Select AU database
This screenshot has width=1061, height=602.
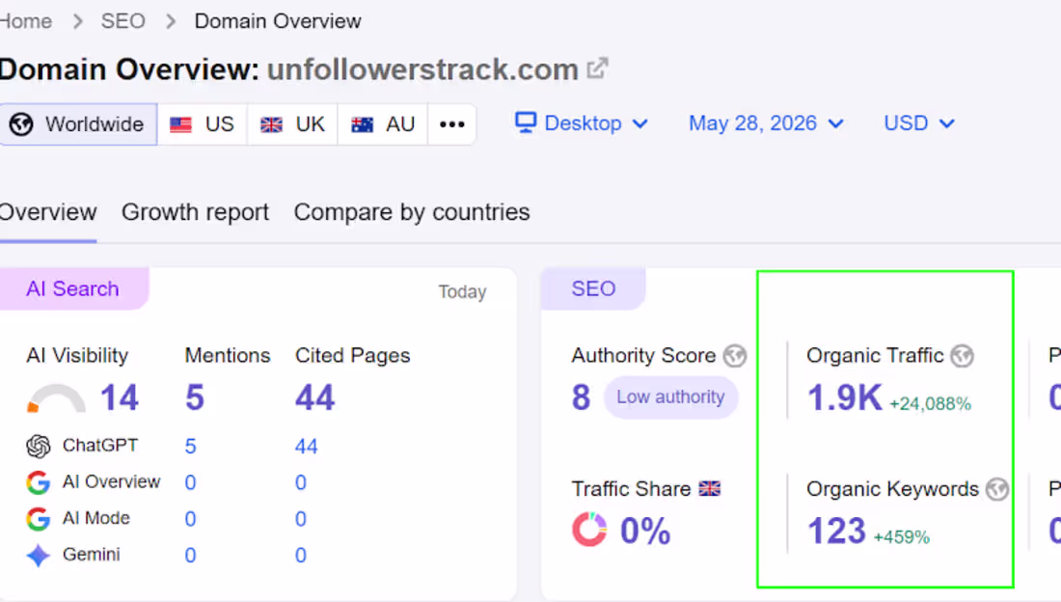point(383,124)
